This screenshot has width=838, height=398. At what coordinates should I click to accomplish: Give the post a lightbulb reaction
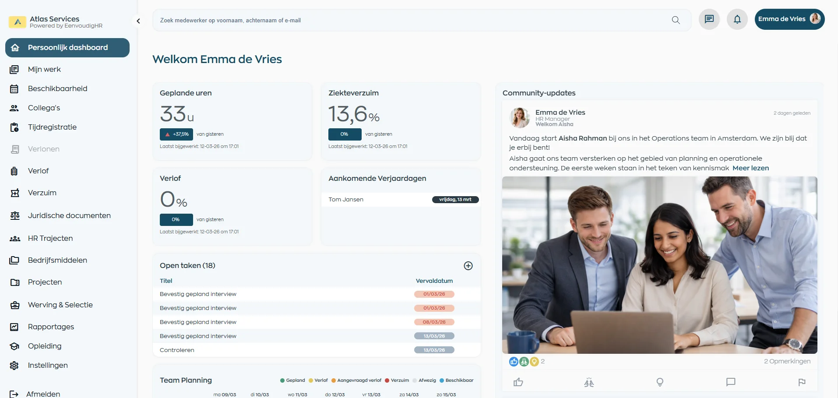(x=660, y=382)
